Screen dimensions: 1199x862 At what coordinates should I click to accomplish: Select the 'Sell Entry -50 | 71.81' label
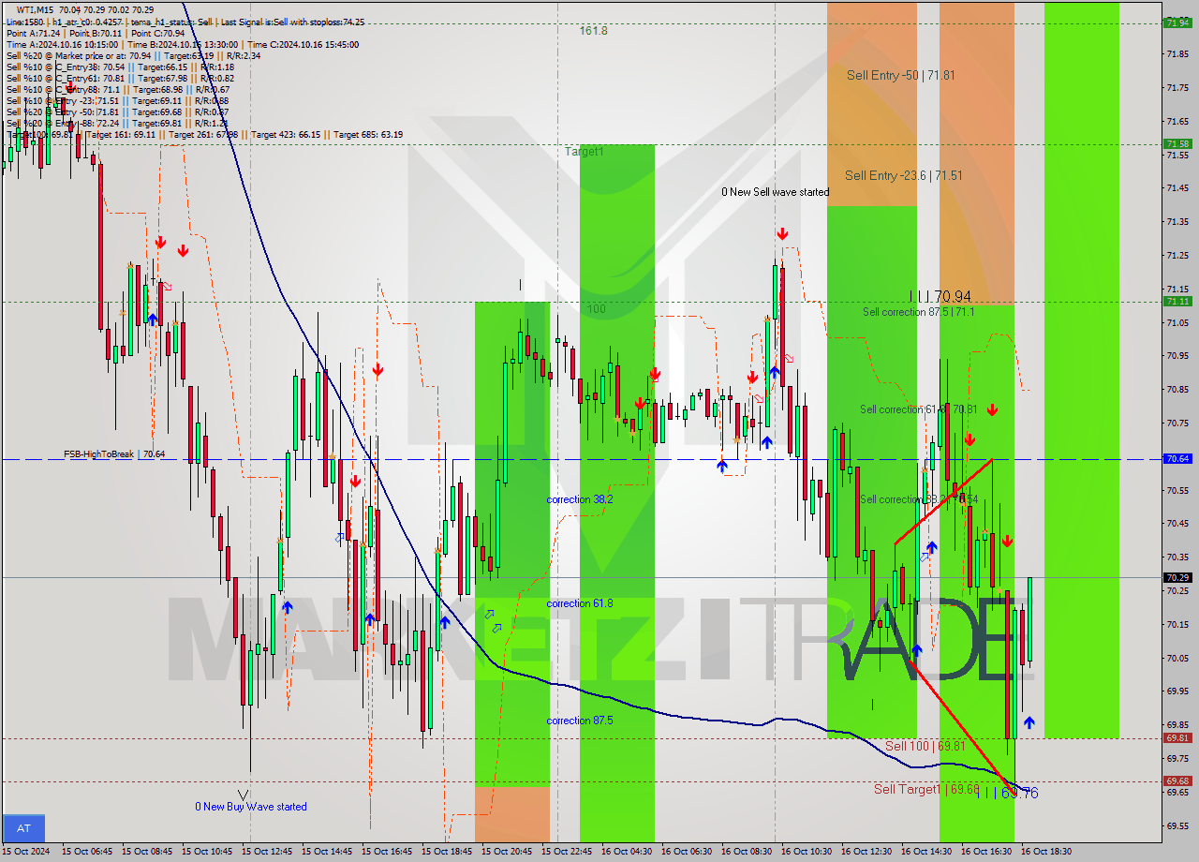click(x=901, y=75)
